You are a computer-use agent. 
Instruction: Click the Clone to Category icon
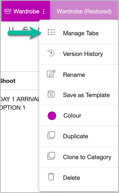click(x=51, y=156)
